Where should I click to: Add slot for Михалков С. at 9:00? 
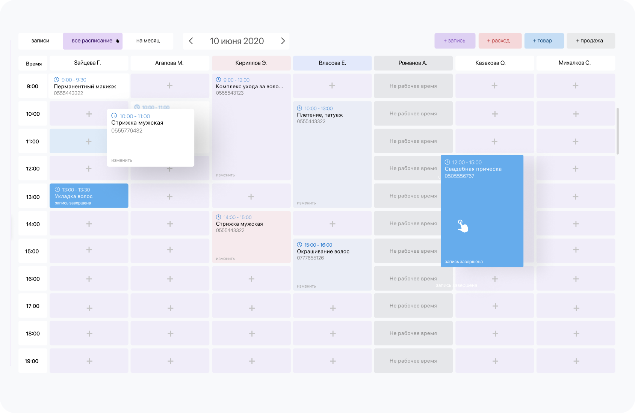pyautogui.click(x=575, y=86)
